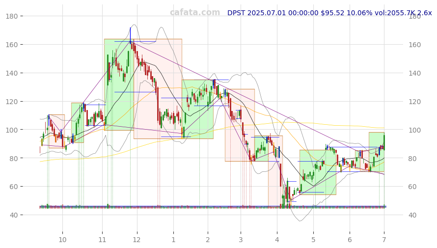Click the 40 label on left price axis
The height and width of the screenshot is (248, 437).
point(13,215)
